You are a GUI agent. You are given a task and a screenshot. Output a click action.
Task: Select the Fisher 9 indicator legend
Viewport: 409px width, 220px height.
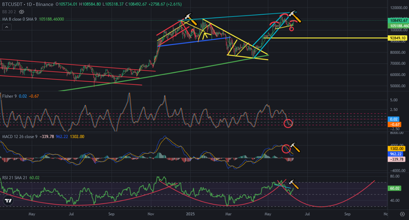coord(10,96)
